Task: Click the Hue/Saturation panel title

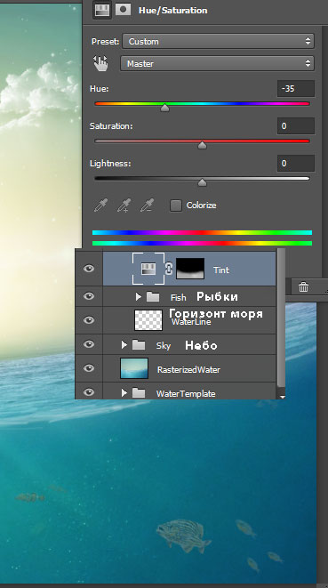Action: point(172,11)
